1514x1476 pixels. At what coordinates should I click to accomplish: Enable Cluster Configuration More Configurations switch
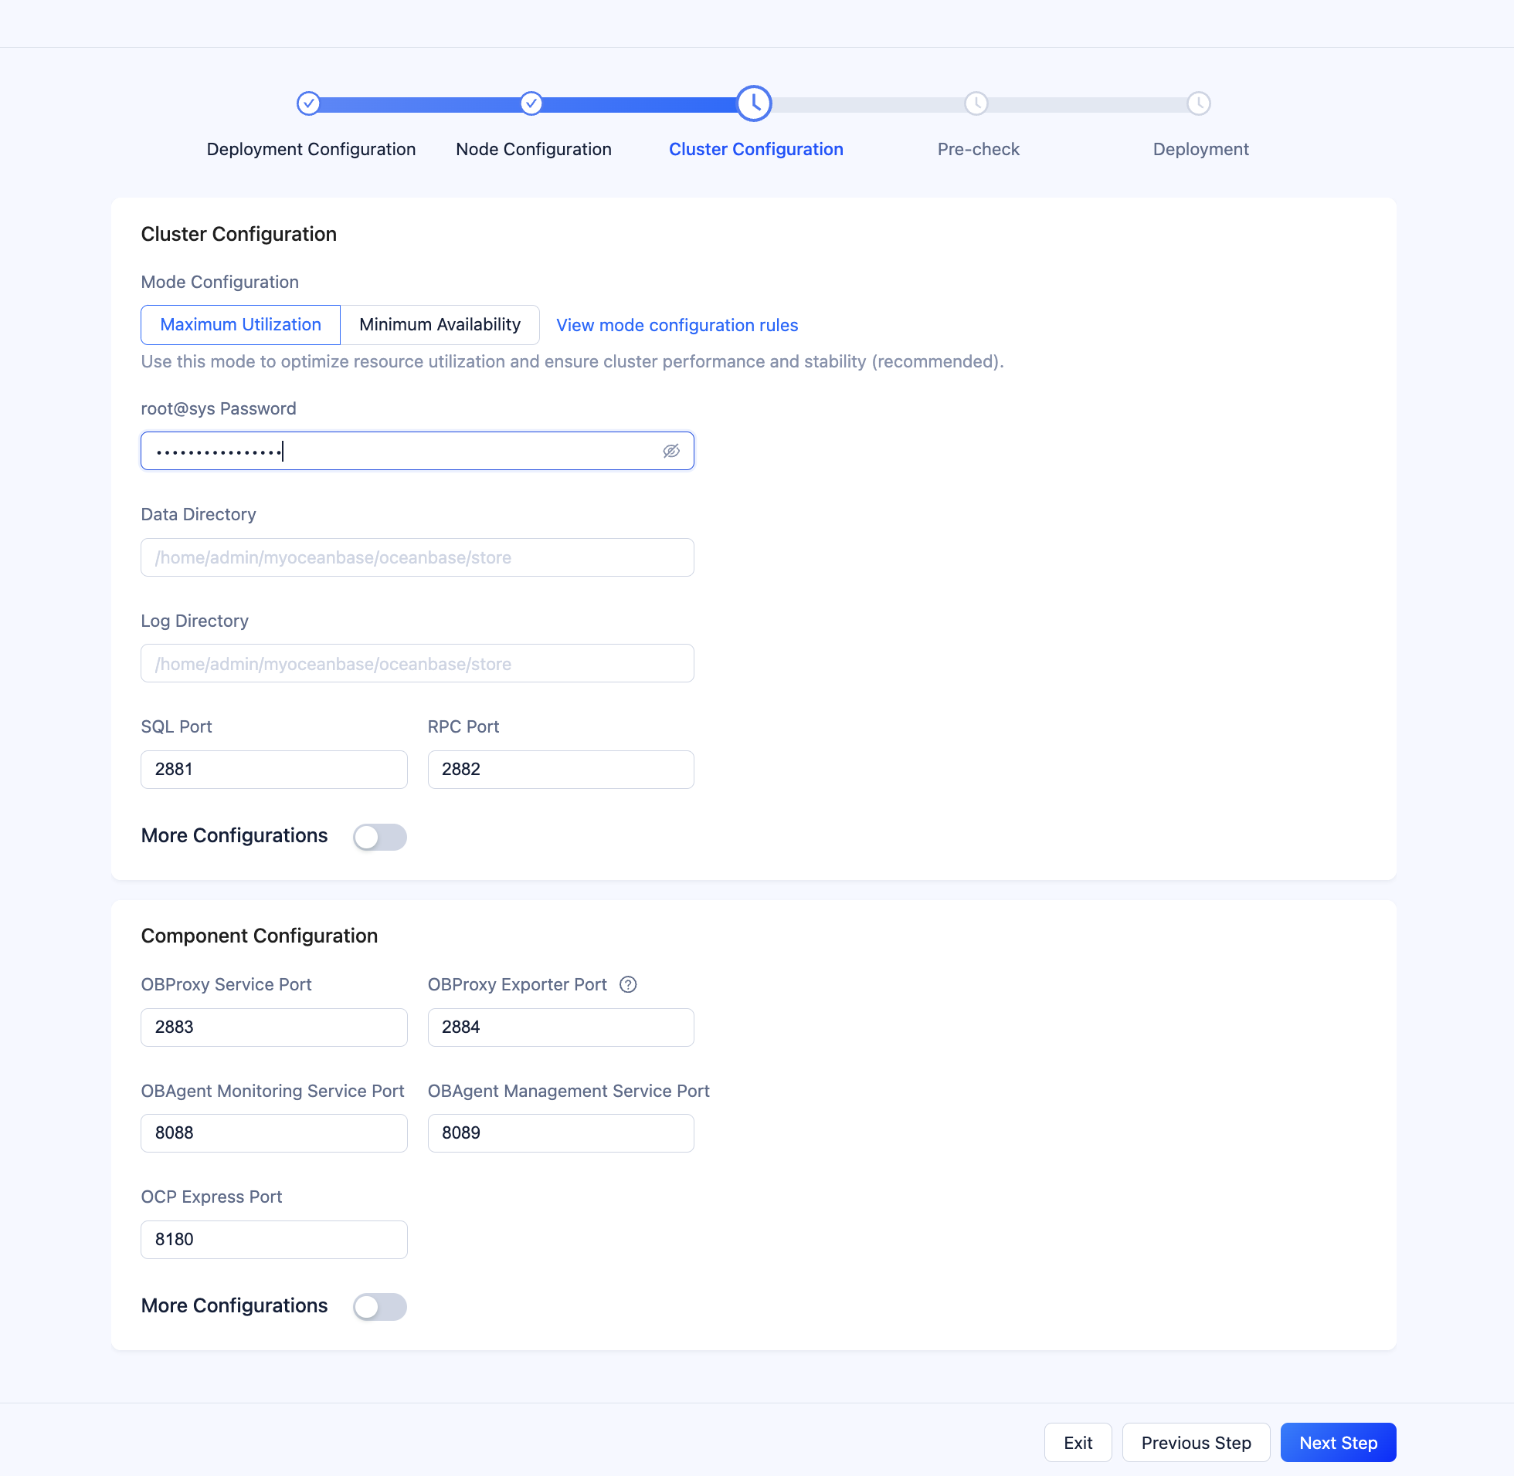coord(380,837)
